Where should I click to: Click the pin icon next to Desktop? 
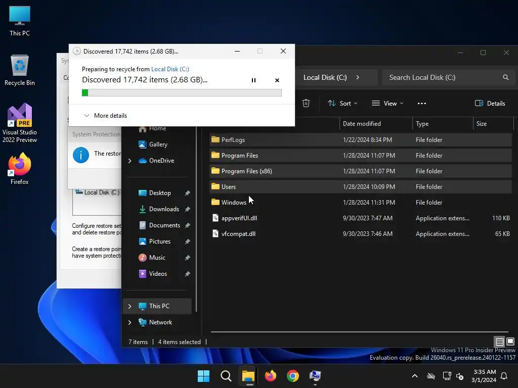(x=187, y=193)
